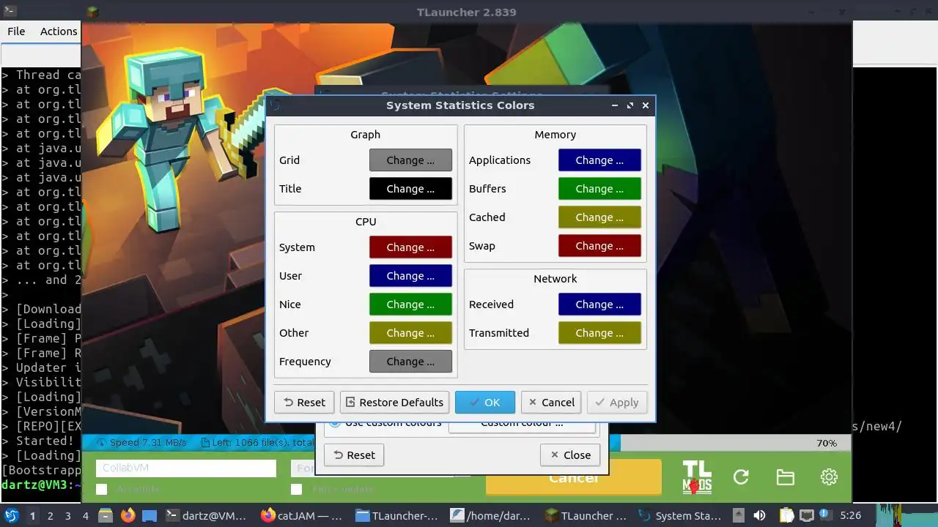Change the Network Received colour
The width and height of the screenshot is (938, 527).
[599, 304]
